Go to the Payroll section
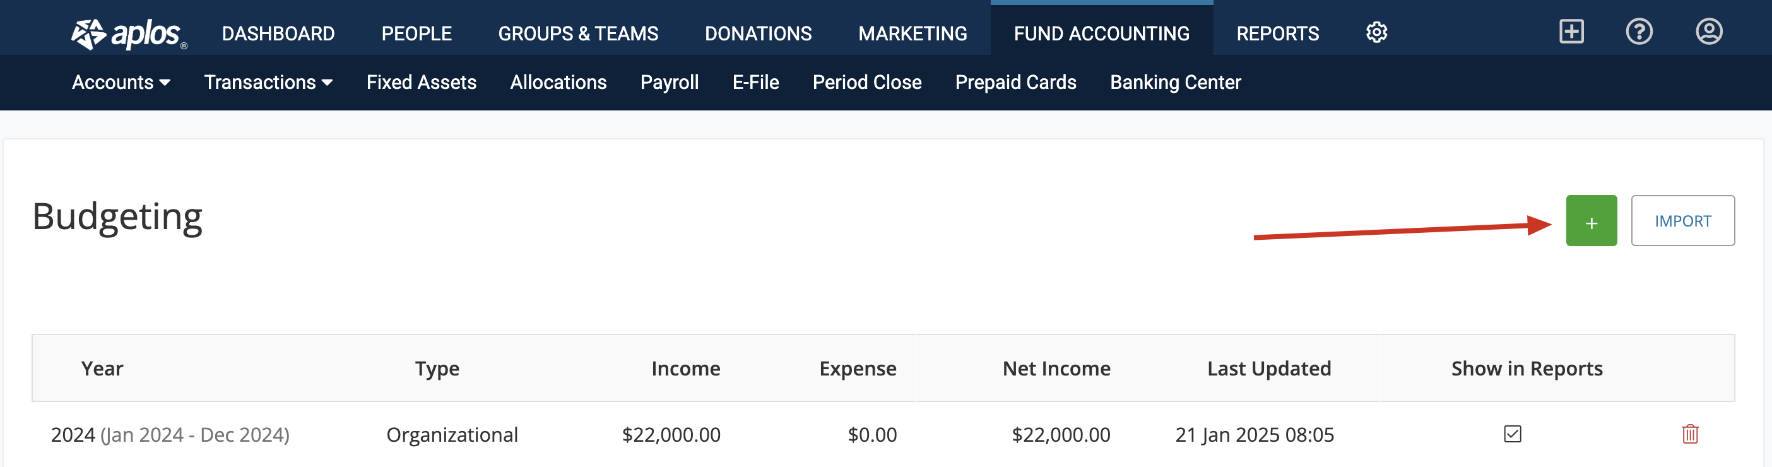Viewport: 1772px width, 467px height. pos(670,82)
